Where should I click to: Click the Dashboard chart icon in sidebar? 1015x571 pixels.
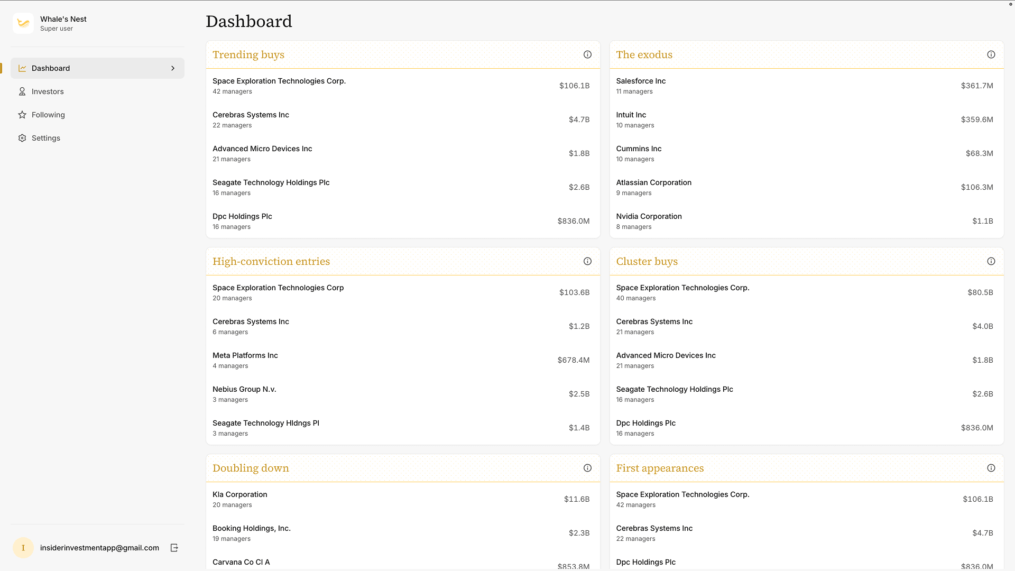22,68
